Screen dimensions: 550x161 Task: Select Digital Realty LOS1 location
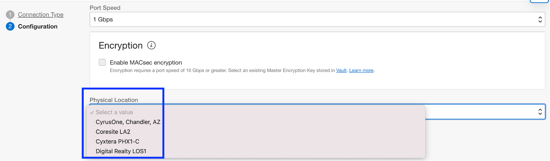[121, 151]
